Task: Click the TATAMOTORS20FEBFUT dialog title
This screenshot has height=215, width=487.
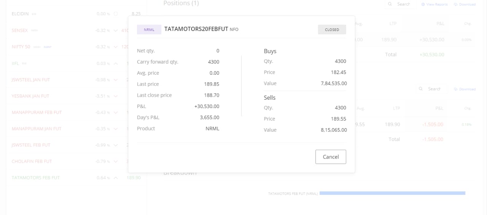Action: [196, 29]
